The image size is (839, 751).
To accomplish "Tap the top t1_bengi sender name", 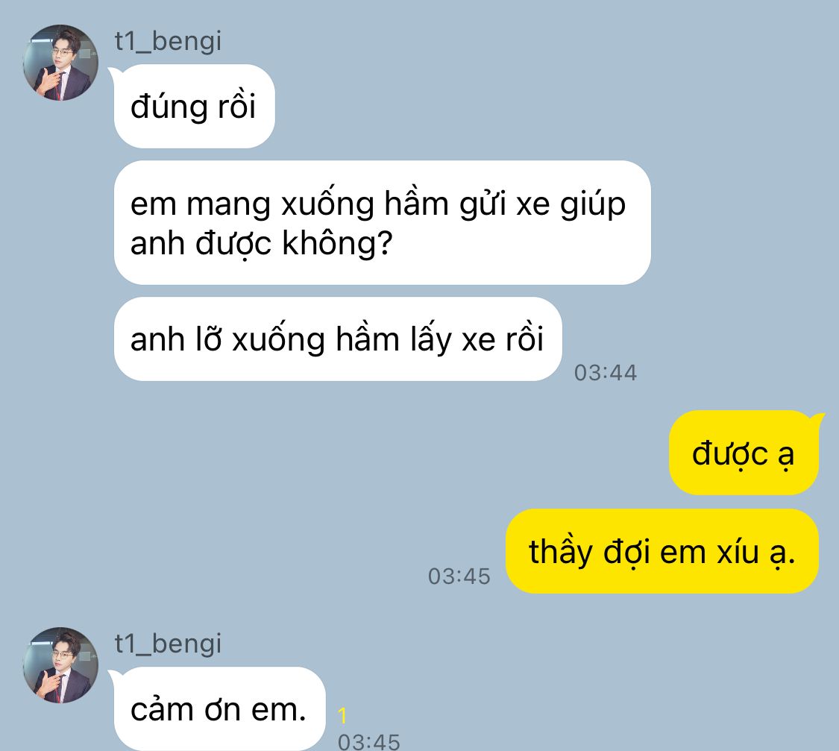I will tap(168, 41).
